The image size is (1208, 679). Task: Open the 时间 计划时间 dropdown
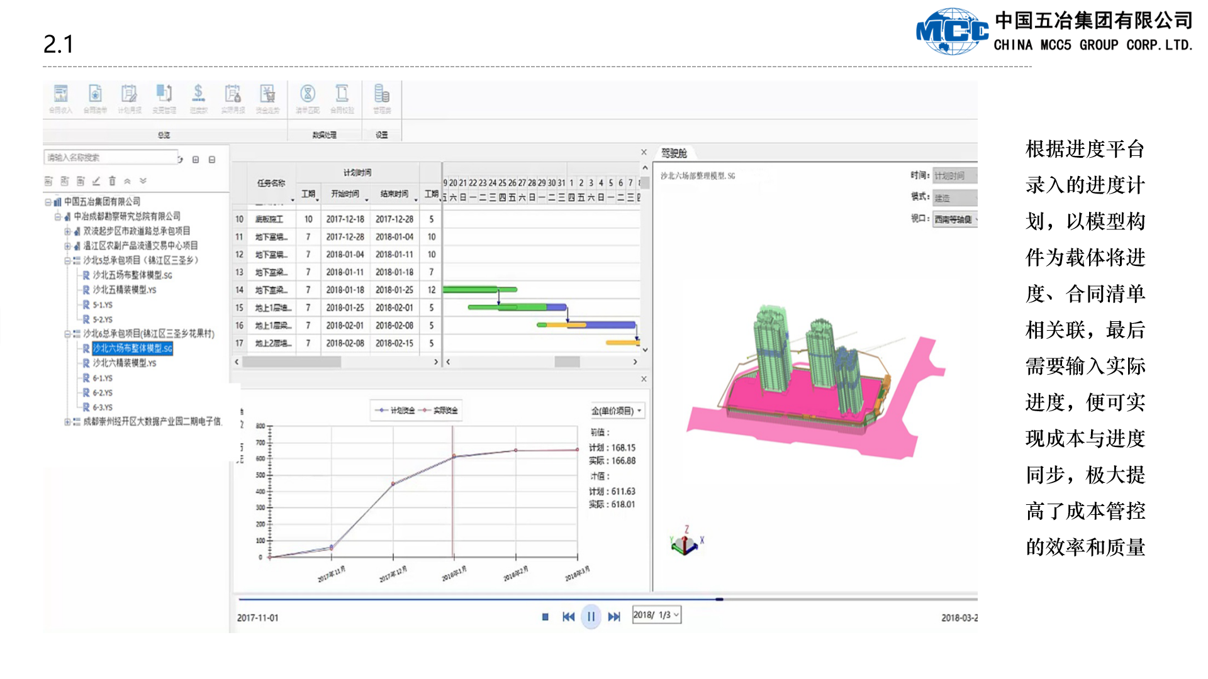pos(955,176)
